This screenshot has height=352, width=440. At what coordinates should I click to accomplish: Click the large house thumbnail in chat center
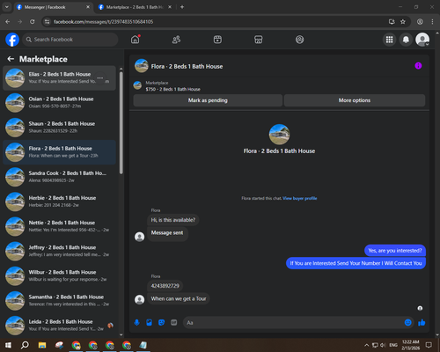[279, 135]
